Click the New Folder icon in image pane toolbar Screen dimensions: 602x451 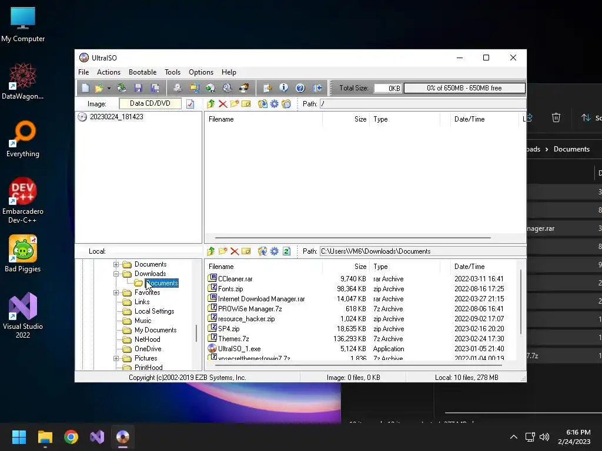(234, 104)
